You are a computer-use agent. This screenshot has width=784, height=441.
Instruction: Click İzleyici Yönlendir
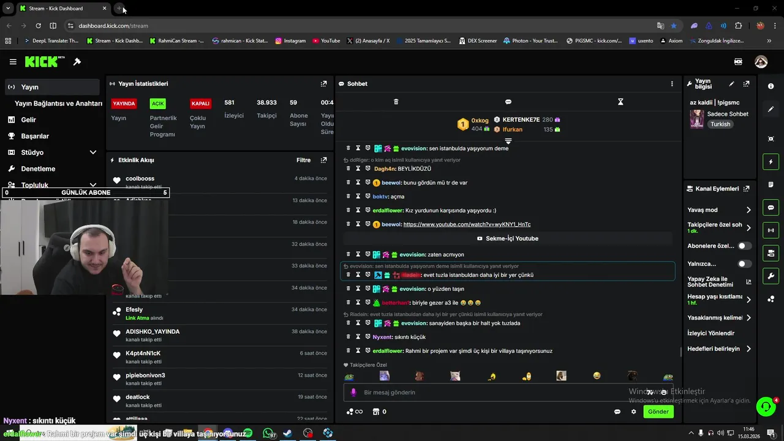pyautogui.click(x=710, y=333)
